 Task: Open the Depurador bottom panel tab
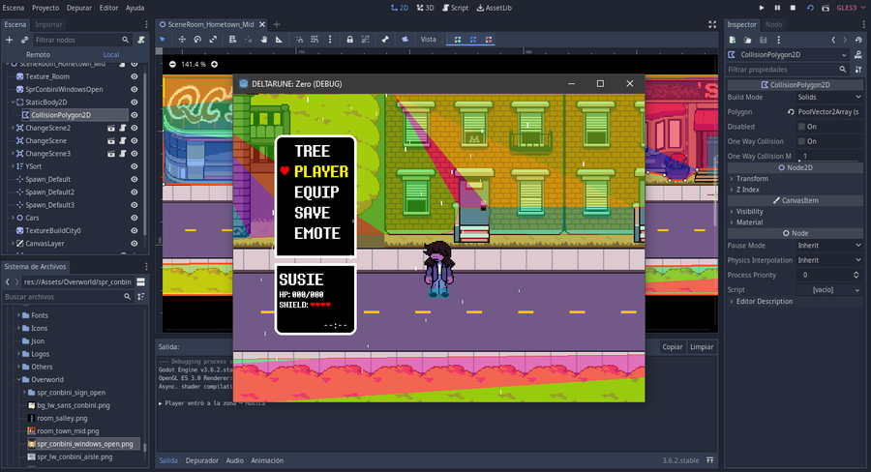tap(201, 460)
